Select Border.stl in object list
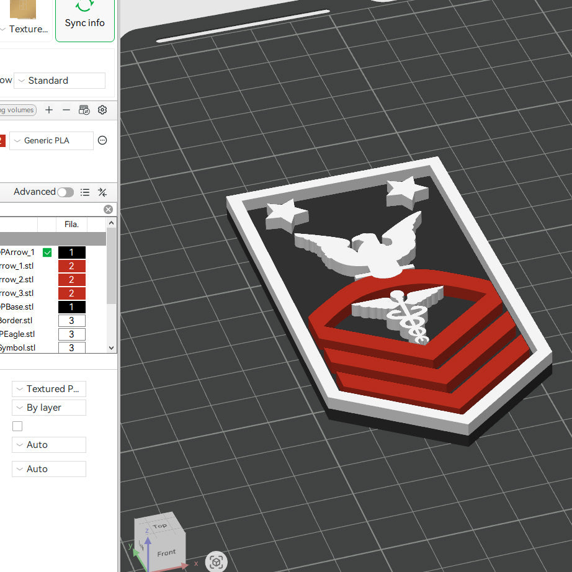 pos(16,321)
